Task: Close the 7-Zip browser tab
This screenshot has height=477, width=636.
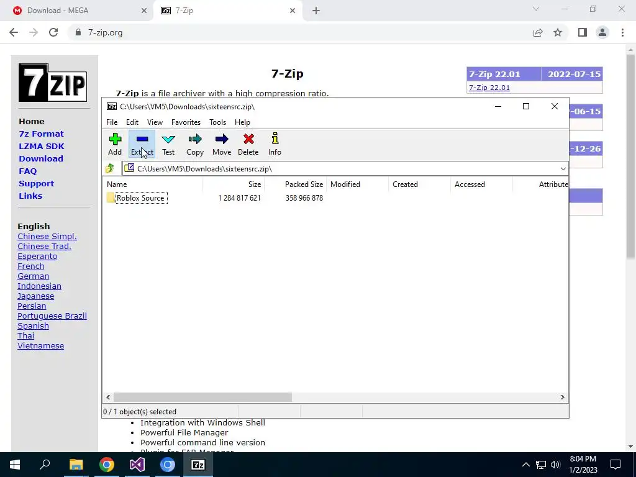Action: point(293,11)
